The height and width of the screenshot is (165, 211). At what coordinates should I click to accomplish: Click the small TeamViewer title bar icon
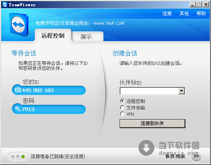click(5, 5)
